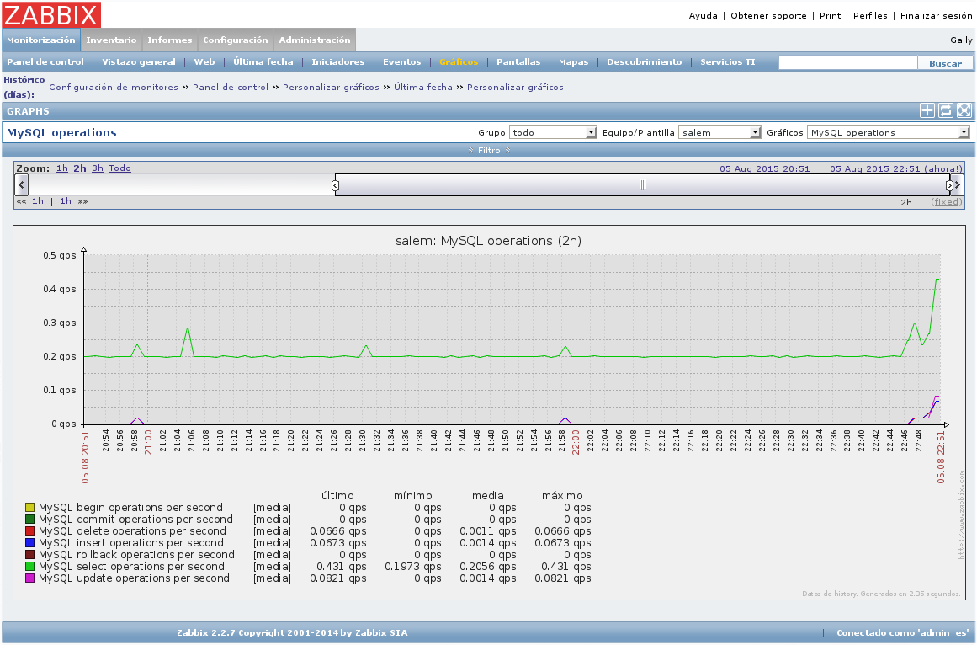The height and width of the screenshot is (645, 977).
Task: Open history link Panel de control
Action: [231, 88]
